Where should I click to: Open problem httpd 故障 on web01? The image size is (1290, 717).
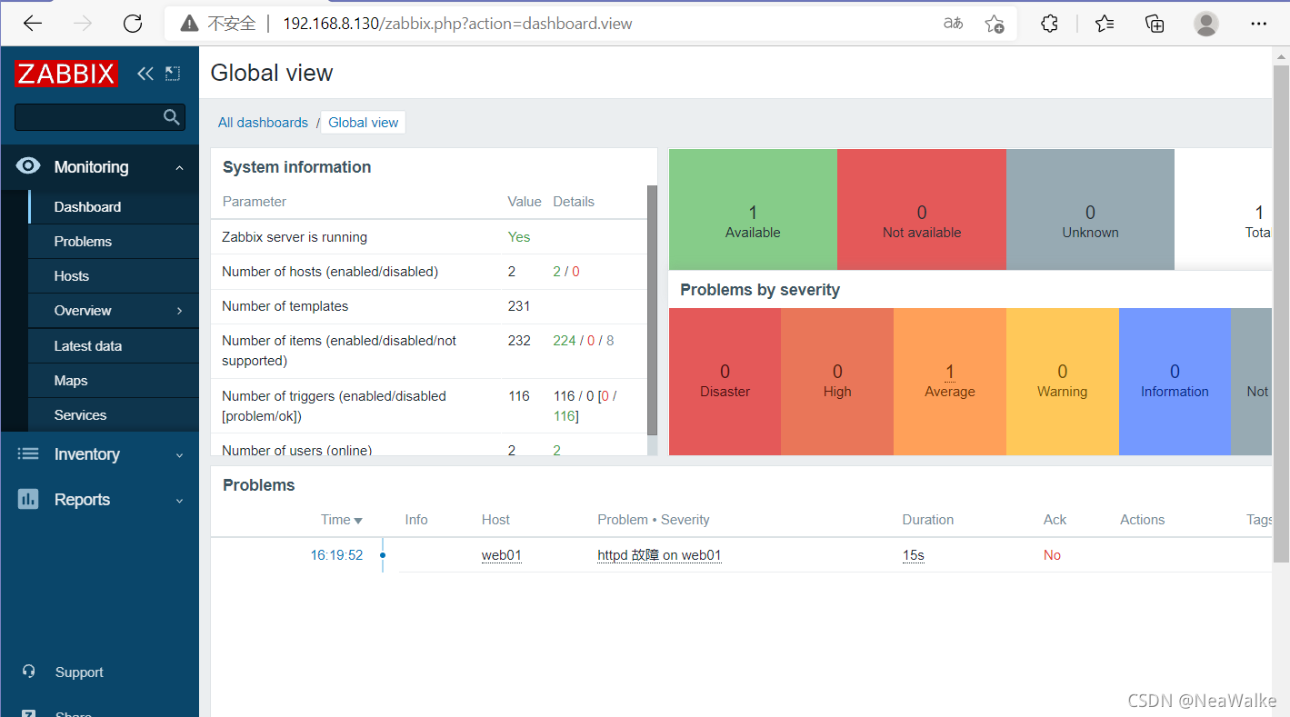point(659,554)
